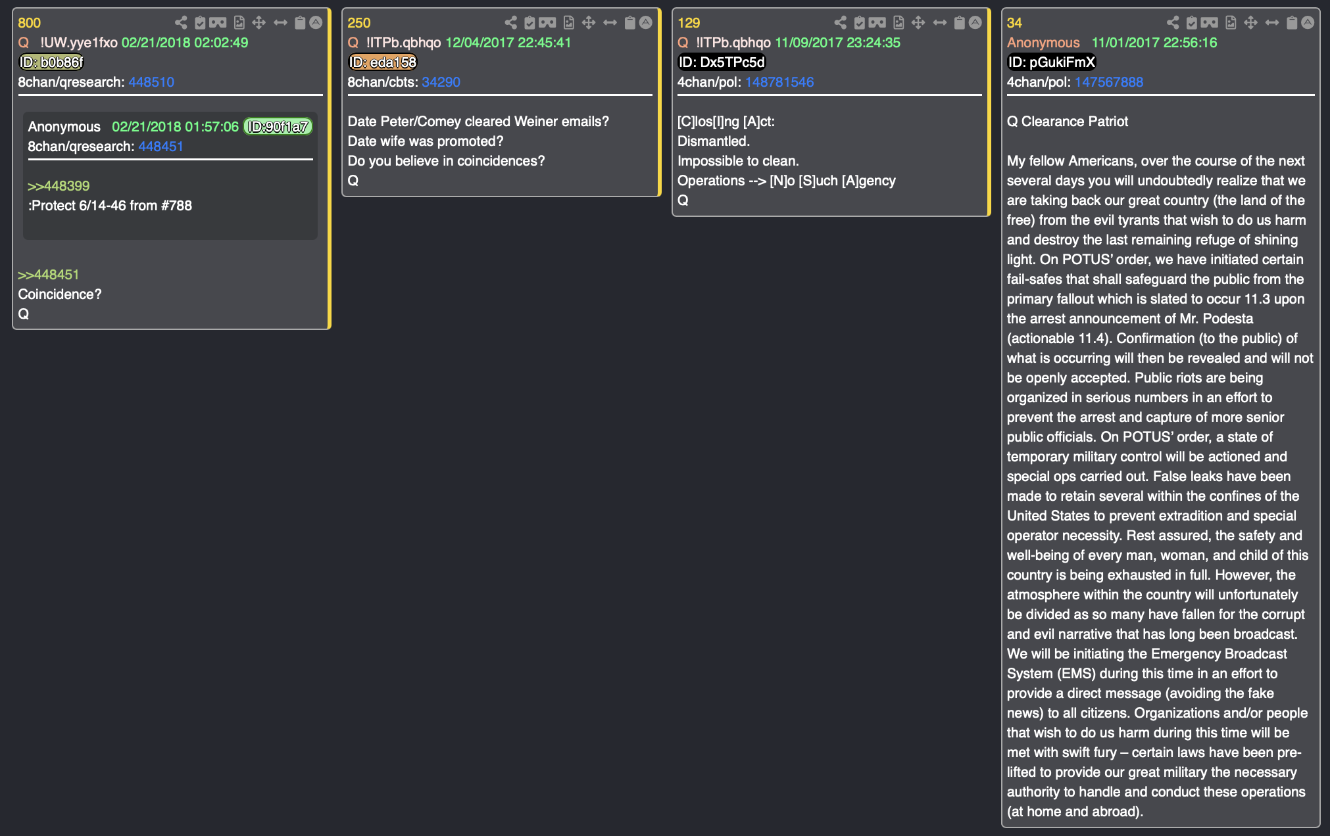Click the horizontal arrows icon on post 129
The width and height of the screenshot is (1330, 836).
[940, 23]
